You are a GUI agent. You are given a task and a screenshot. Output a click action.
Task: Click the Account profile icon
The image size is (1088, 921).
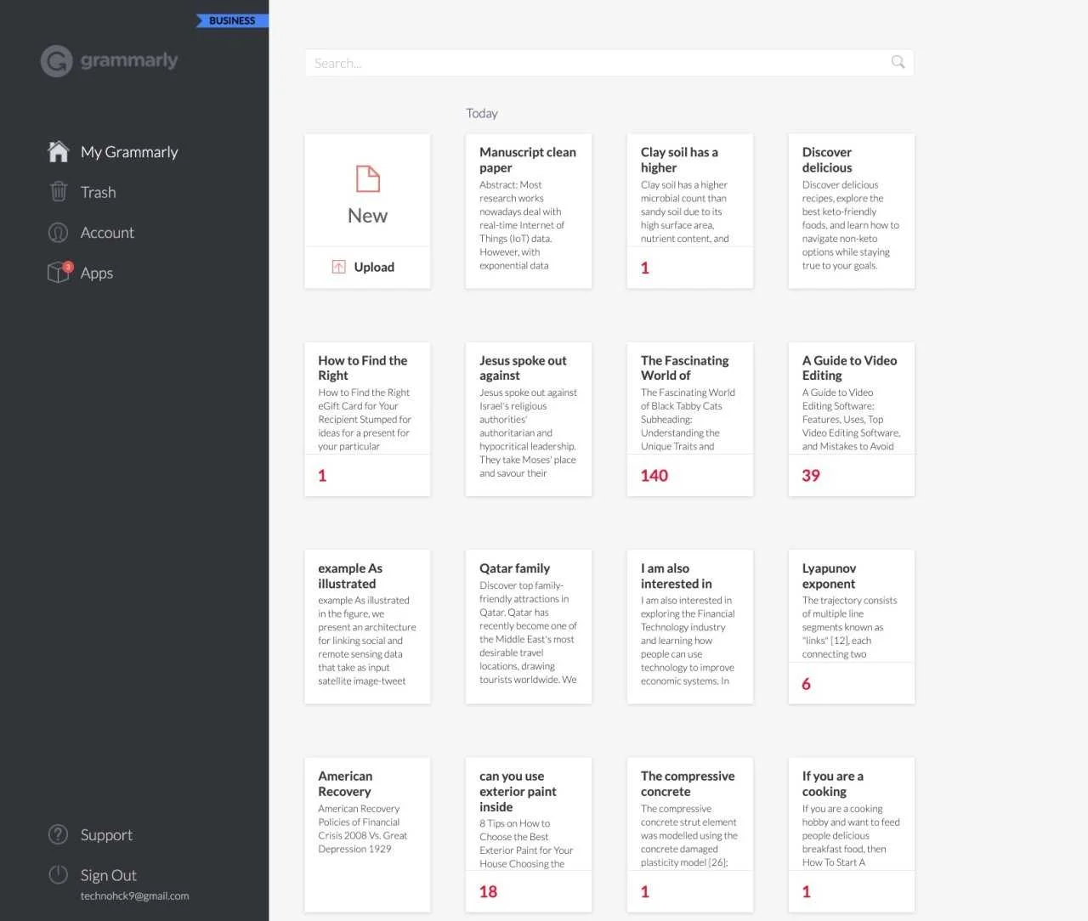pos(58,232)
